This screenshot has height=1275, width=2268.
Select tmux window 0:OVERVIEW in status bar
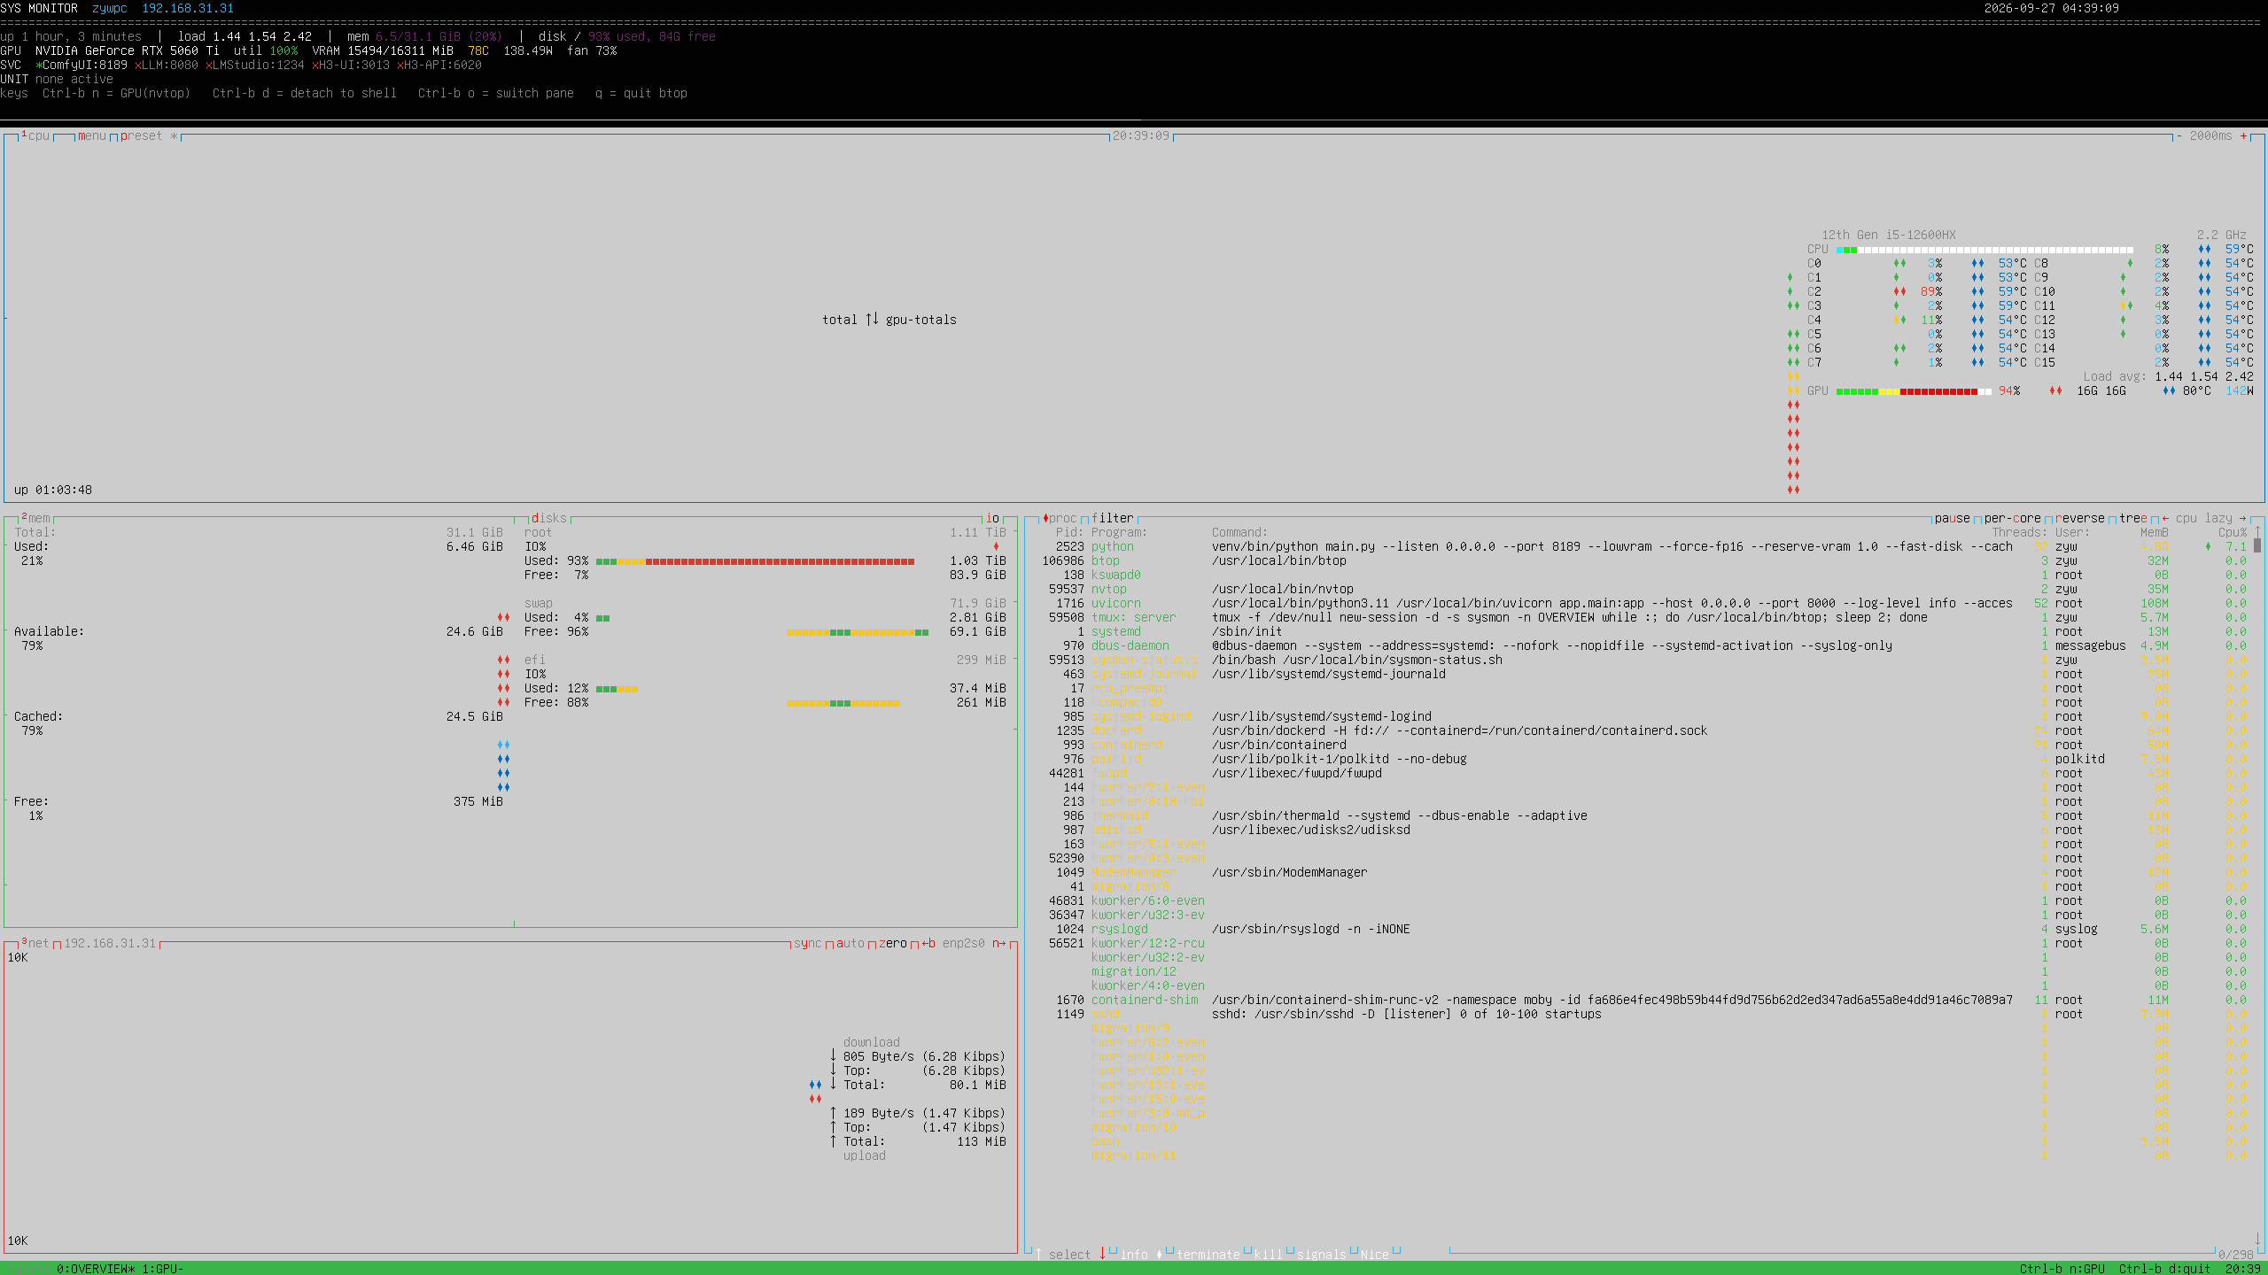(x=96, y=1269)
